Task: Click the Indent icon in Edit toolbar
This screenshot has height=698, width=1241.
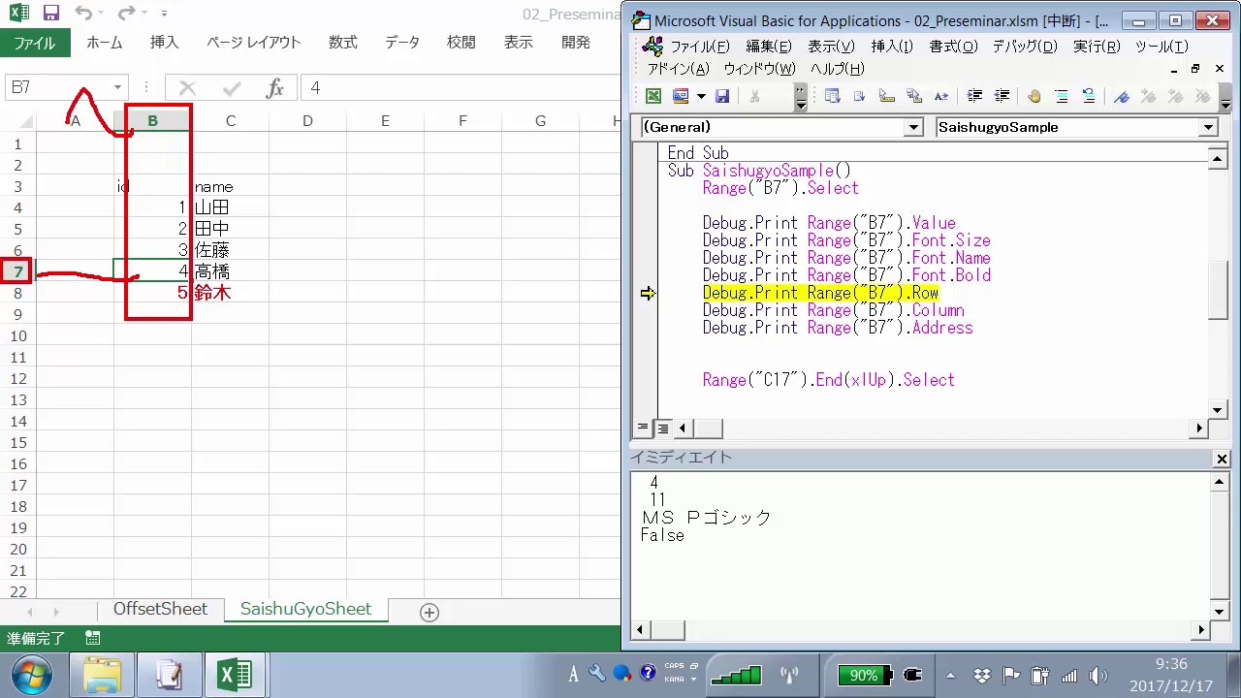Action: pos(975,96)
